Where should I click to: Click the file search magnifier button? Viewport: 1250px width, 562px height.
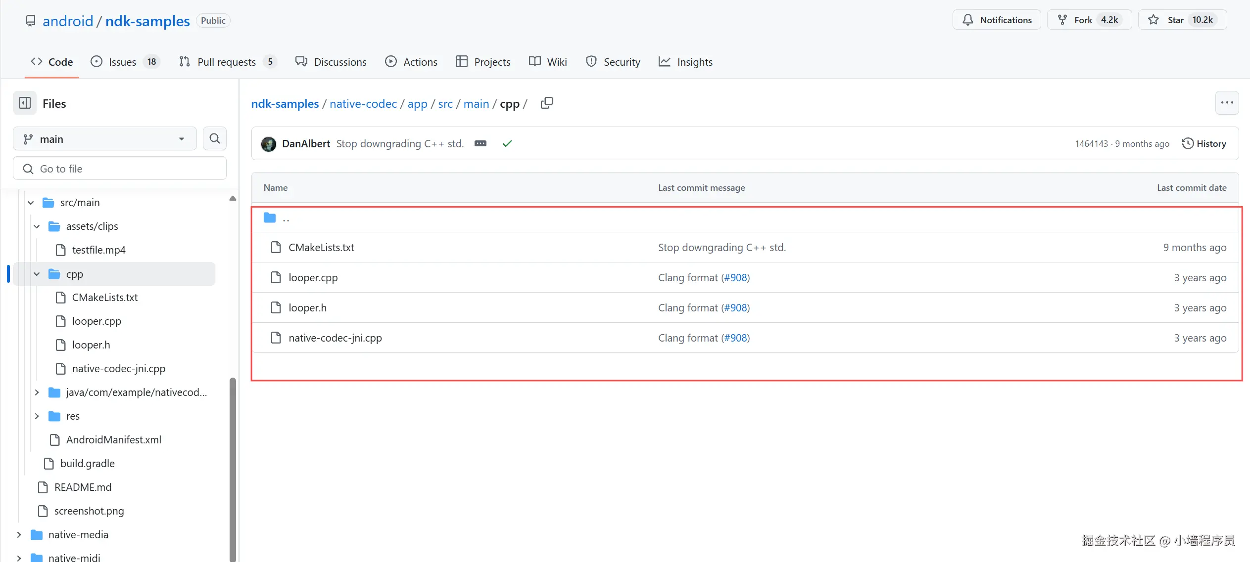[214, 139]
